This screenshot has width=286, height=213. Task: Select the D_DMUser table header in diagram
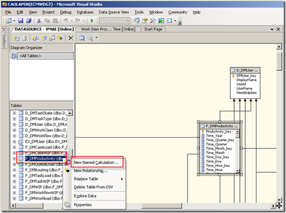[245, 70]
